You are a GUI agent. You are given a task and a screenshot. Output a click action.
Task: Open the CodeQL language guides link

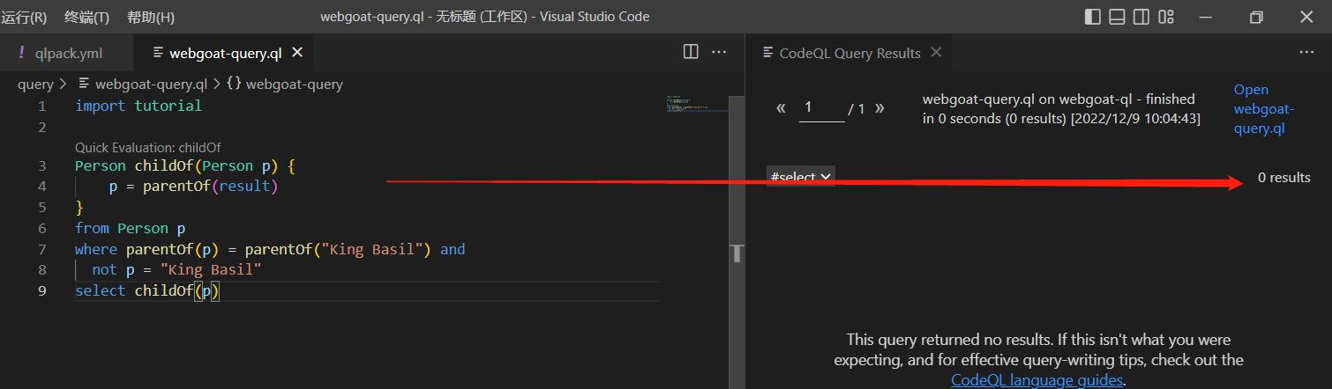coord(1037,380)
